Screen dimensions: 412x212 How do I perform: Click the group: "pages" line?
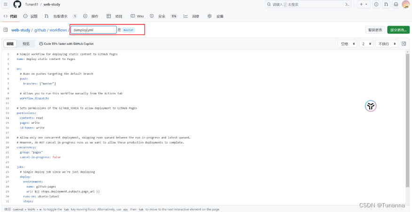click(x=32, y=152)
